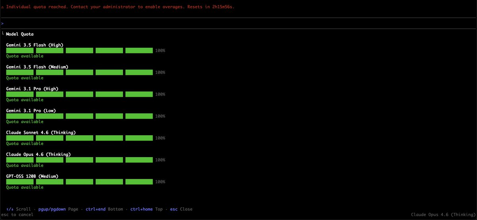Screen dimensions: 477x220
Task: Select the Claude Sonnet 4.6 (Thinking) label
Action: (x=41, y=132)
